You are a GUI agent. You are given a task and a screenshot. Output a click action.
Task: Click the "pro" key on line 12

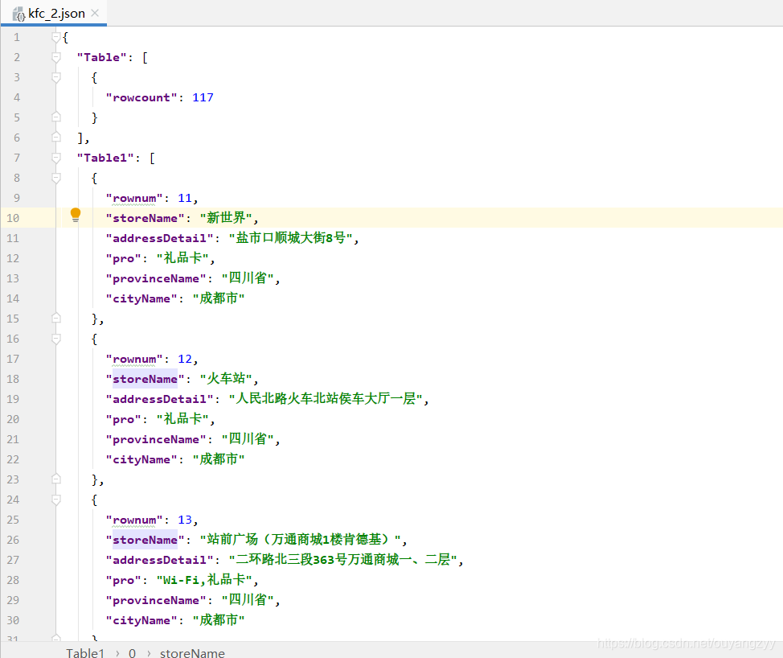(x=123, y=258)
